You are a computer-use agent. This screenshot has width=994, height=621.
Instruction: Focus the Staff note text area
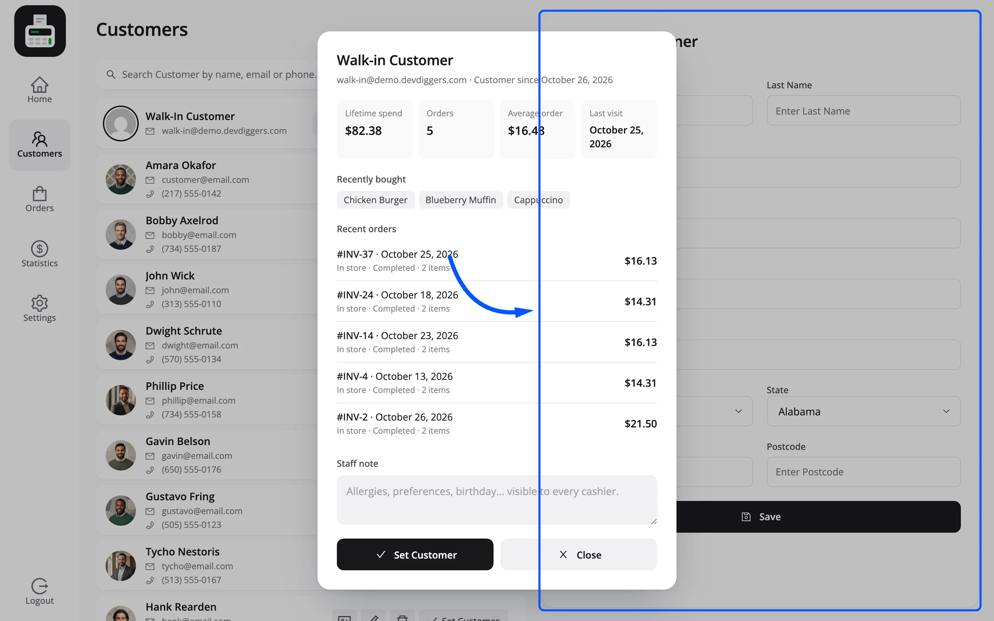point(497,500)
